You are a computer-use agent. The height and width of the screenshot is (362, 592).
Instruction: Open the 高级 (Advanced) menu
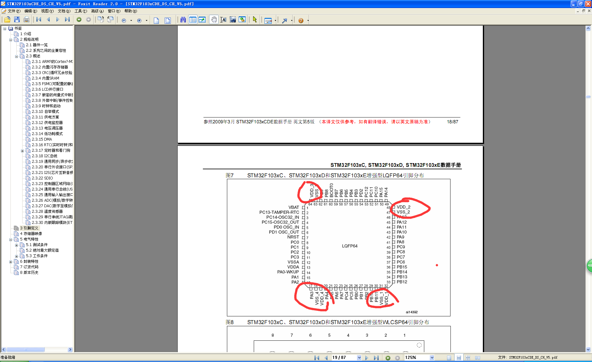pyautogui.click(x=97, y=11)
